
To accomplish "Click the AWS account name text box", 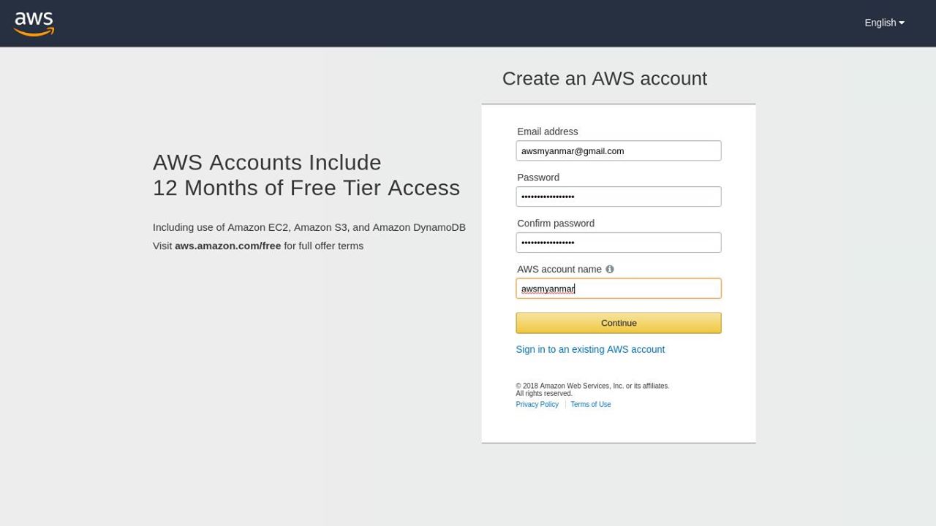I will pyautogui.click(x=618, y=289).
